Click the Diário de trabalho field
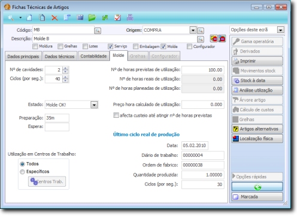297x216 pixels. pyautogui.click(x=203, y=156)
